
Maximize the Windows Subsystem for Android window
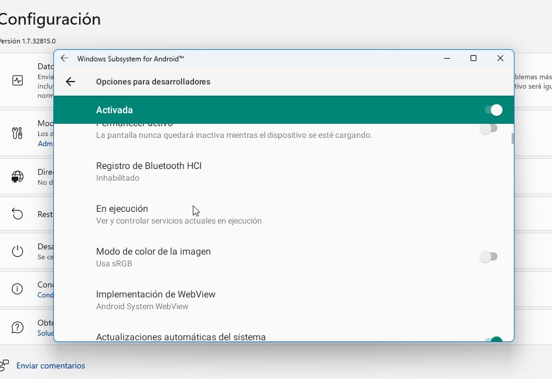pyautogui.click(x=473, y=58)
